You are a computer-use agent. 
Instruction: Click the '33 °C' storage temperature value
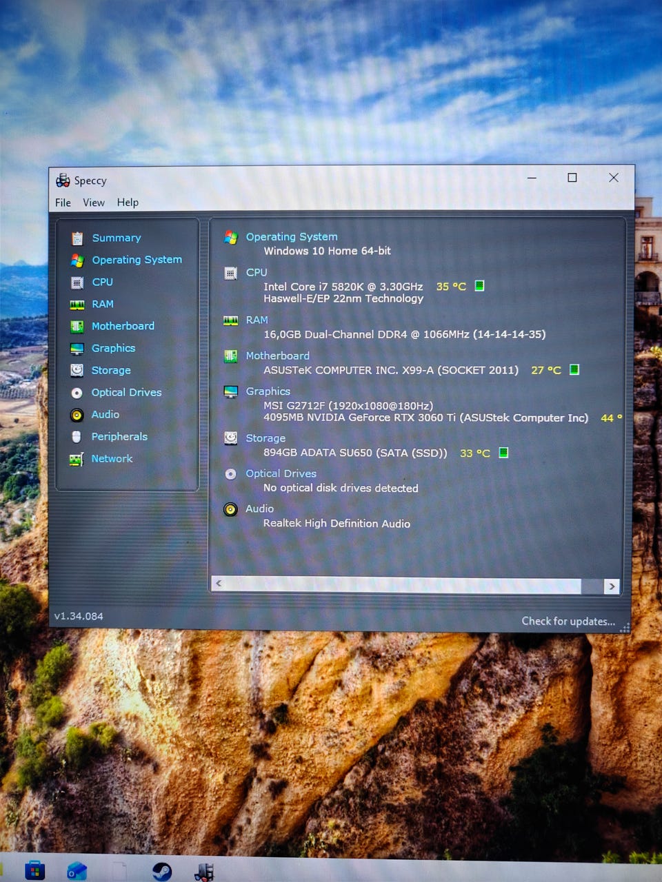point(475,453)
